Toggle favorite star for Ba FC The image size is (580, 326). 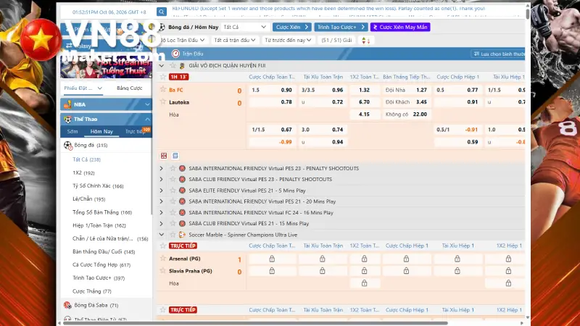point(162,89)
